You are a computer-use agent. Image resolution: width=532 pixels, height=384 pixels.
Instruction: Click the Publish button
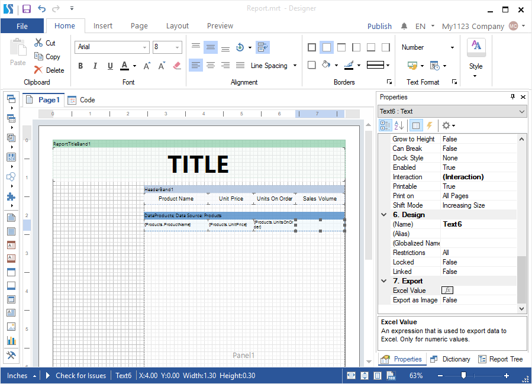point(379,26)
